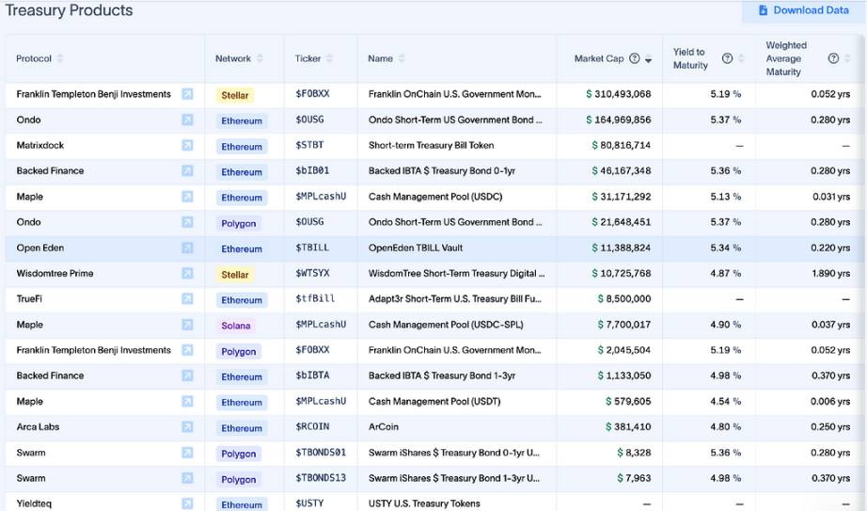Click maturity value 0.006 yrs
867x511 pixels.
[830, 402]
